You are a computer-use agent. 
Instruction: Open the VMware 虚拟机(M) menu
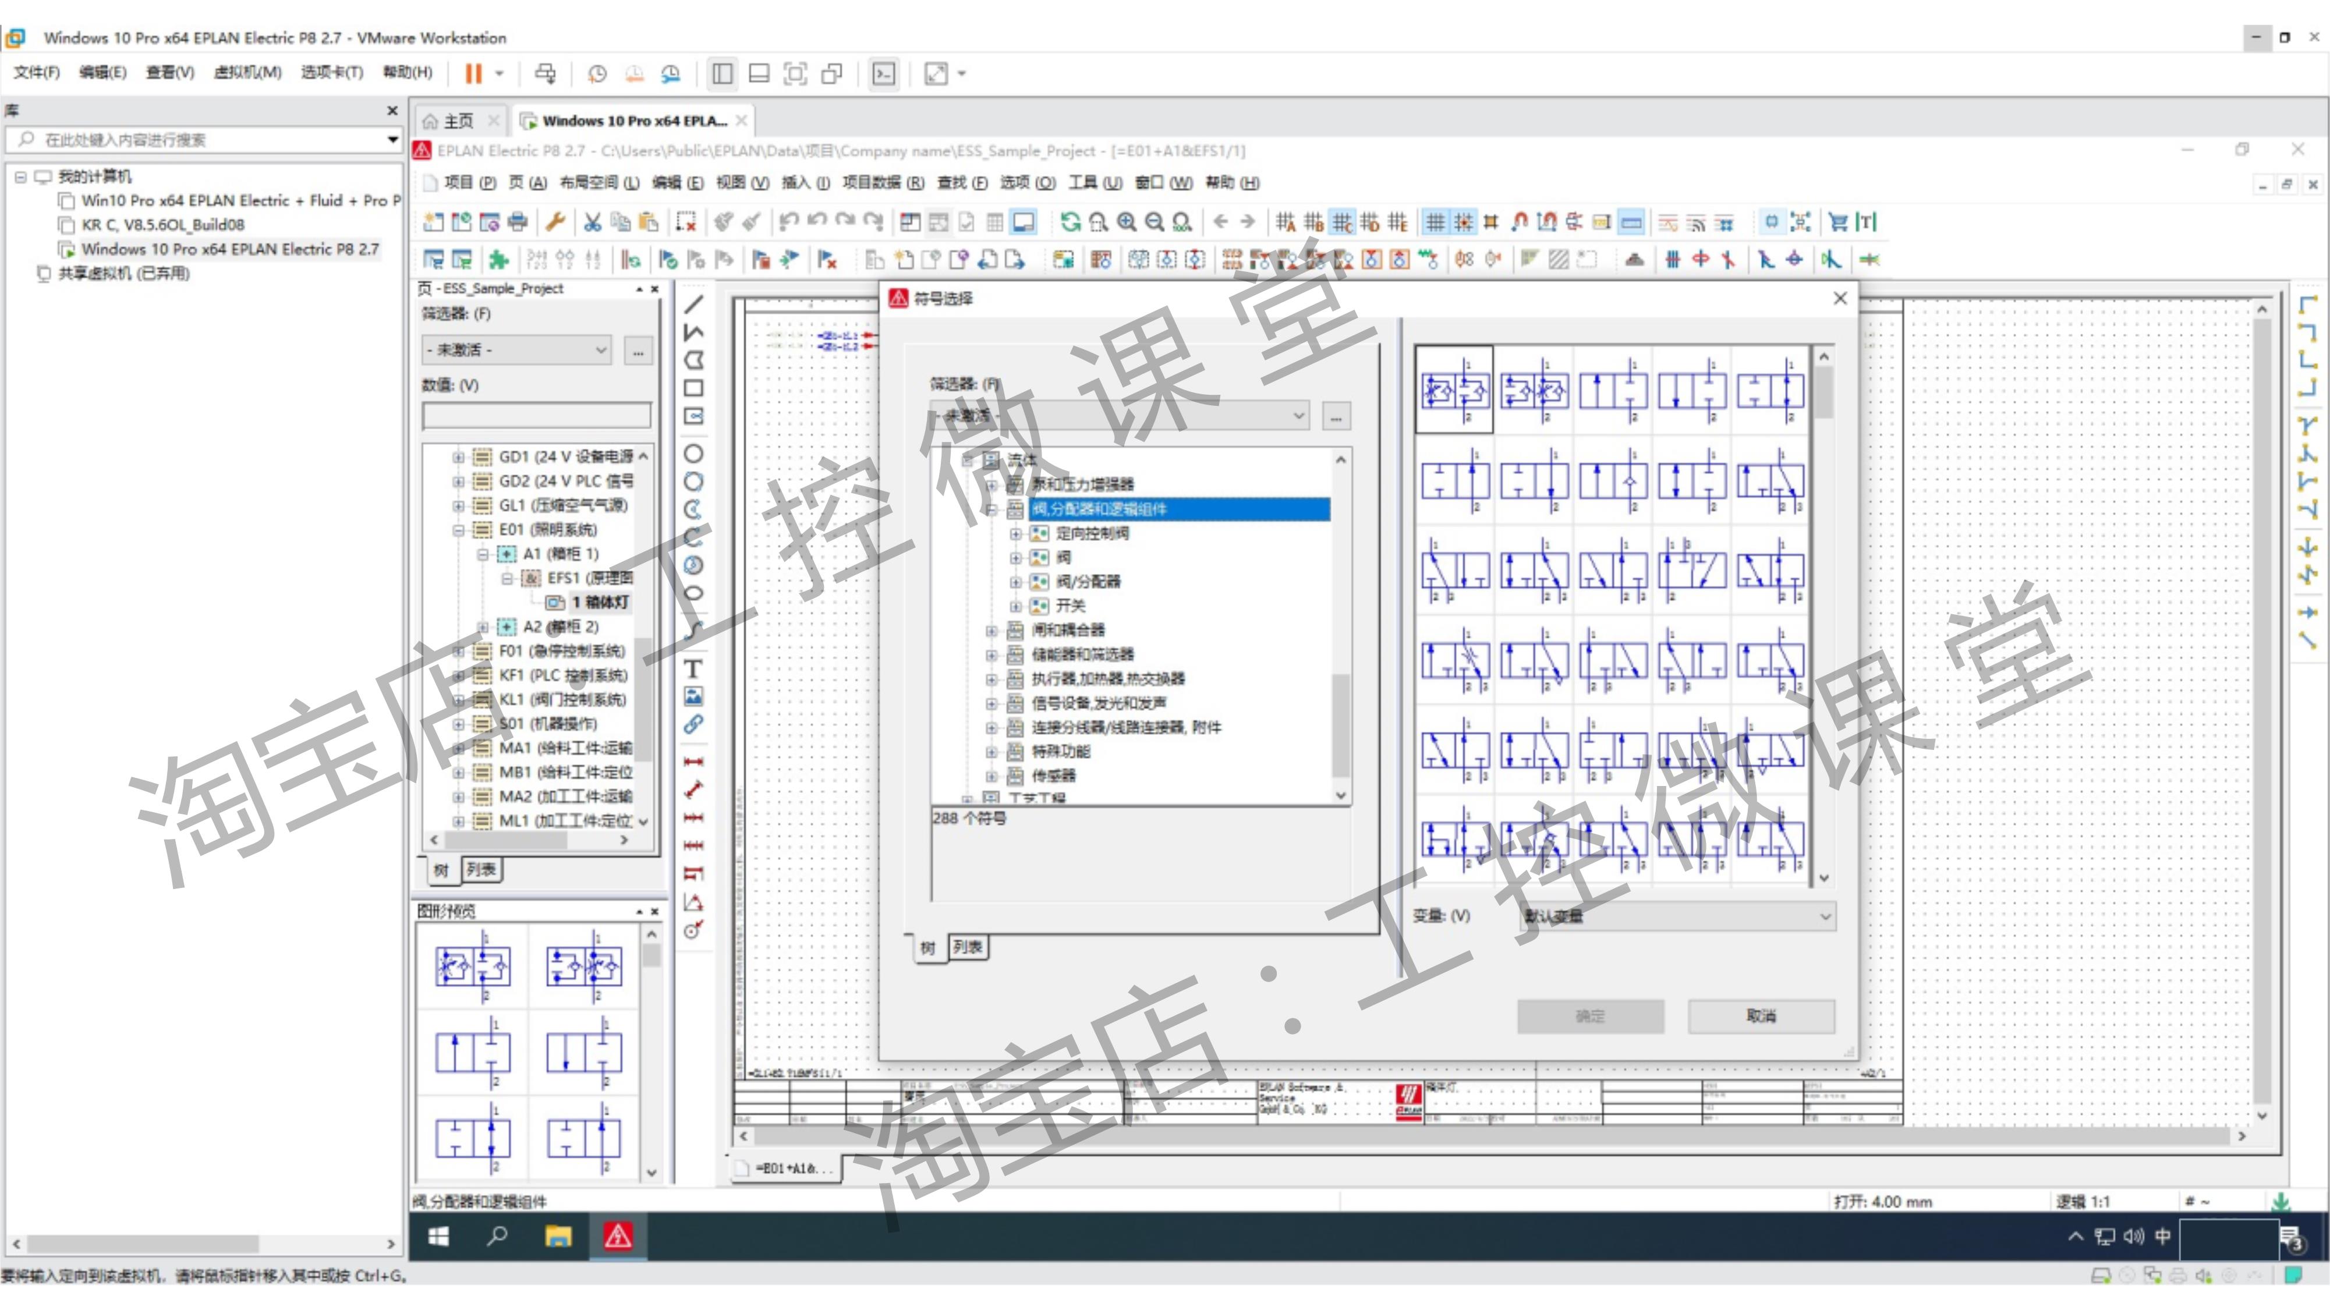coord(247,72)
